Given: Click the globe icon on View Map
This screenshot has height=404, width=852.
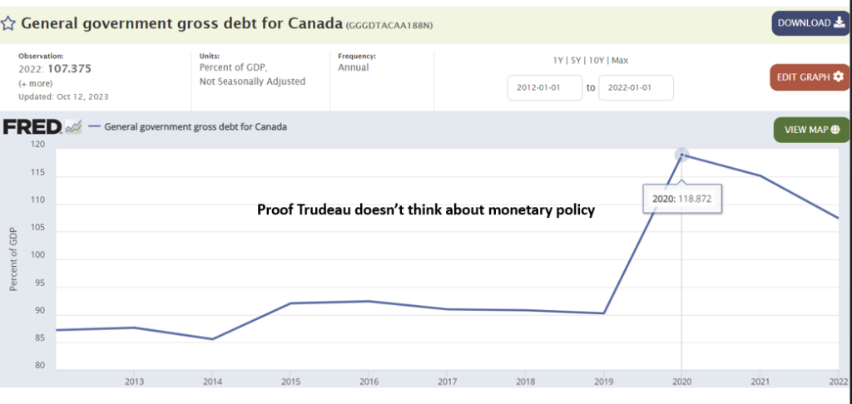Looking at the screenshot, I should coord(835,130).
